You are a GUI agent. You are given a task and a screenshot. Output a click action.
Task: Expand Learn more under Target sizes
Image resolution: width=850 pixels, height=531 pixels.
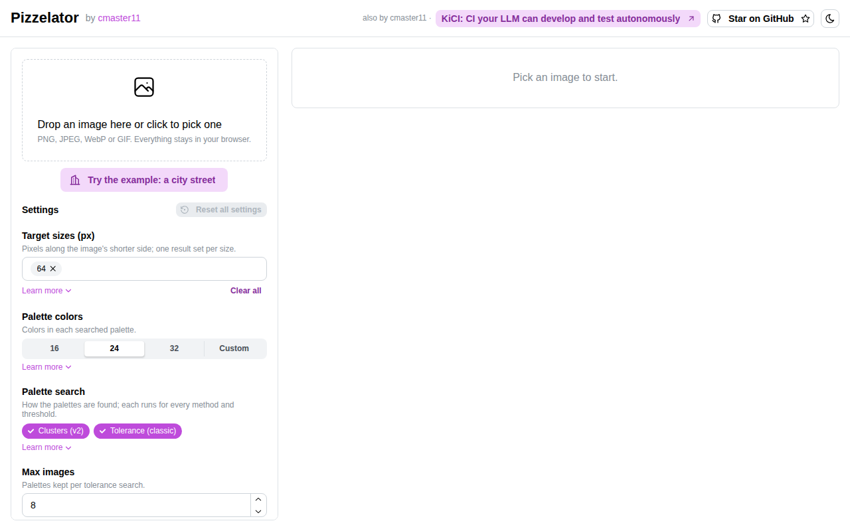point(46,291)
